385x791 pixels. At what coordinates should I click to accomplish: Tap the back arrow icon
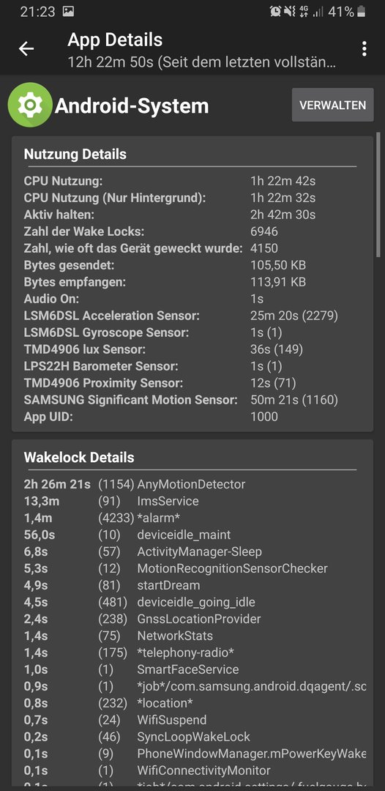pyautogui.click(x=26, y=49)
